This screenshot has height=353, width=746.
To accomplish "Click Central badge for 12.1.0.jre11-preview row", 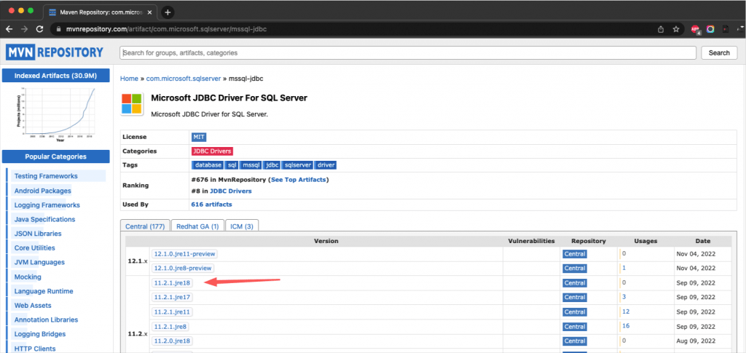I will pos(574,254).
